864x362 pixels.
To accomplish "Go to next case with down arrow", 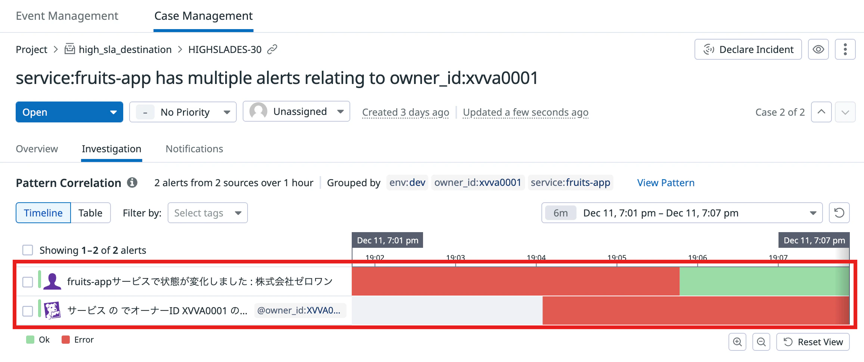I will click(x=845, y=112).
